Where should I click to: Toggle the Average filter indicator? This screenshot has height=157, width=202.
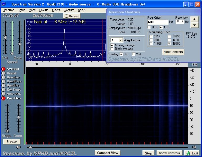(x=3, y=69)
